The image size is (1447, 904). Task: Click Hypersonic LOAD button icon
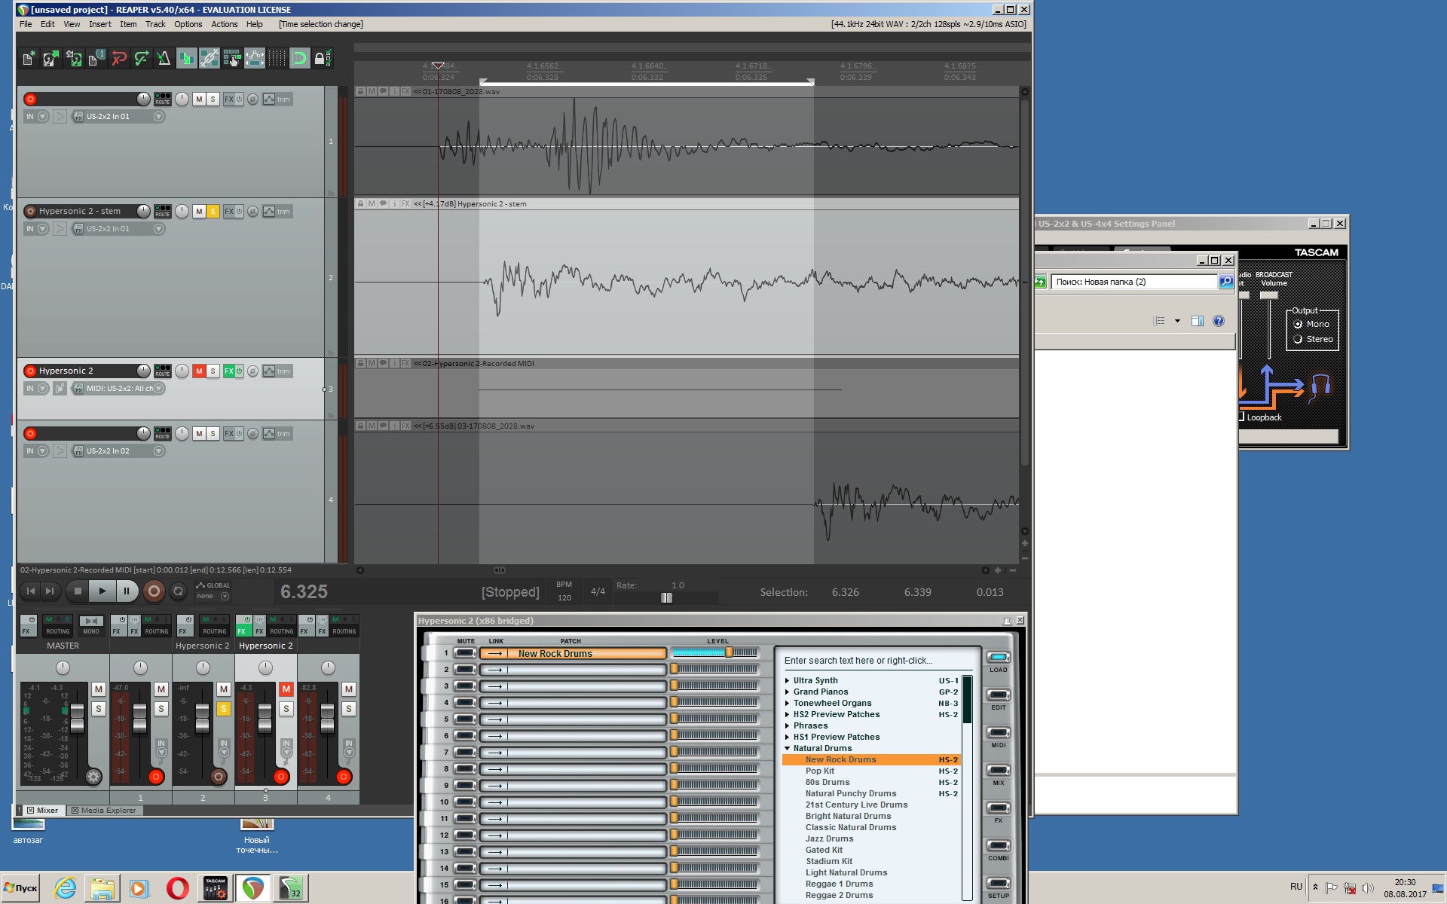[998, 658]
